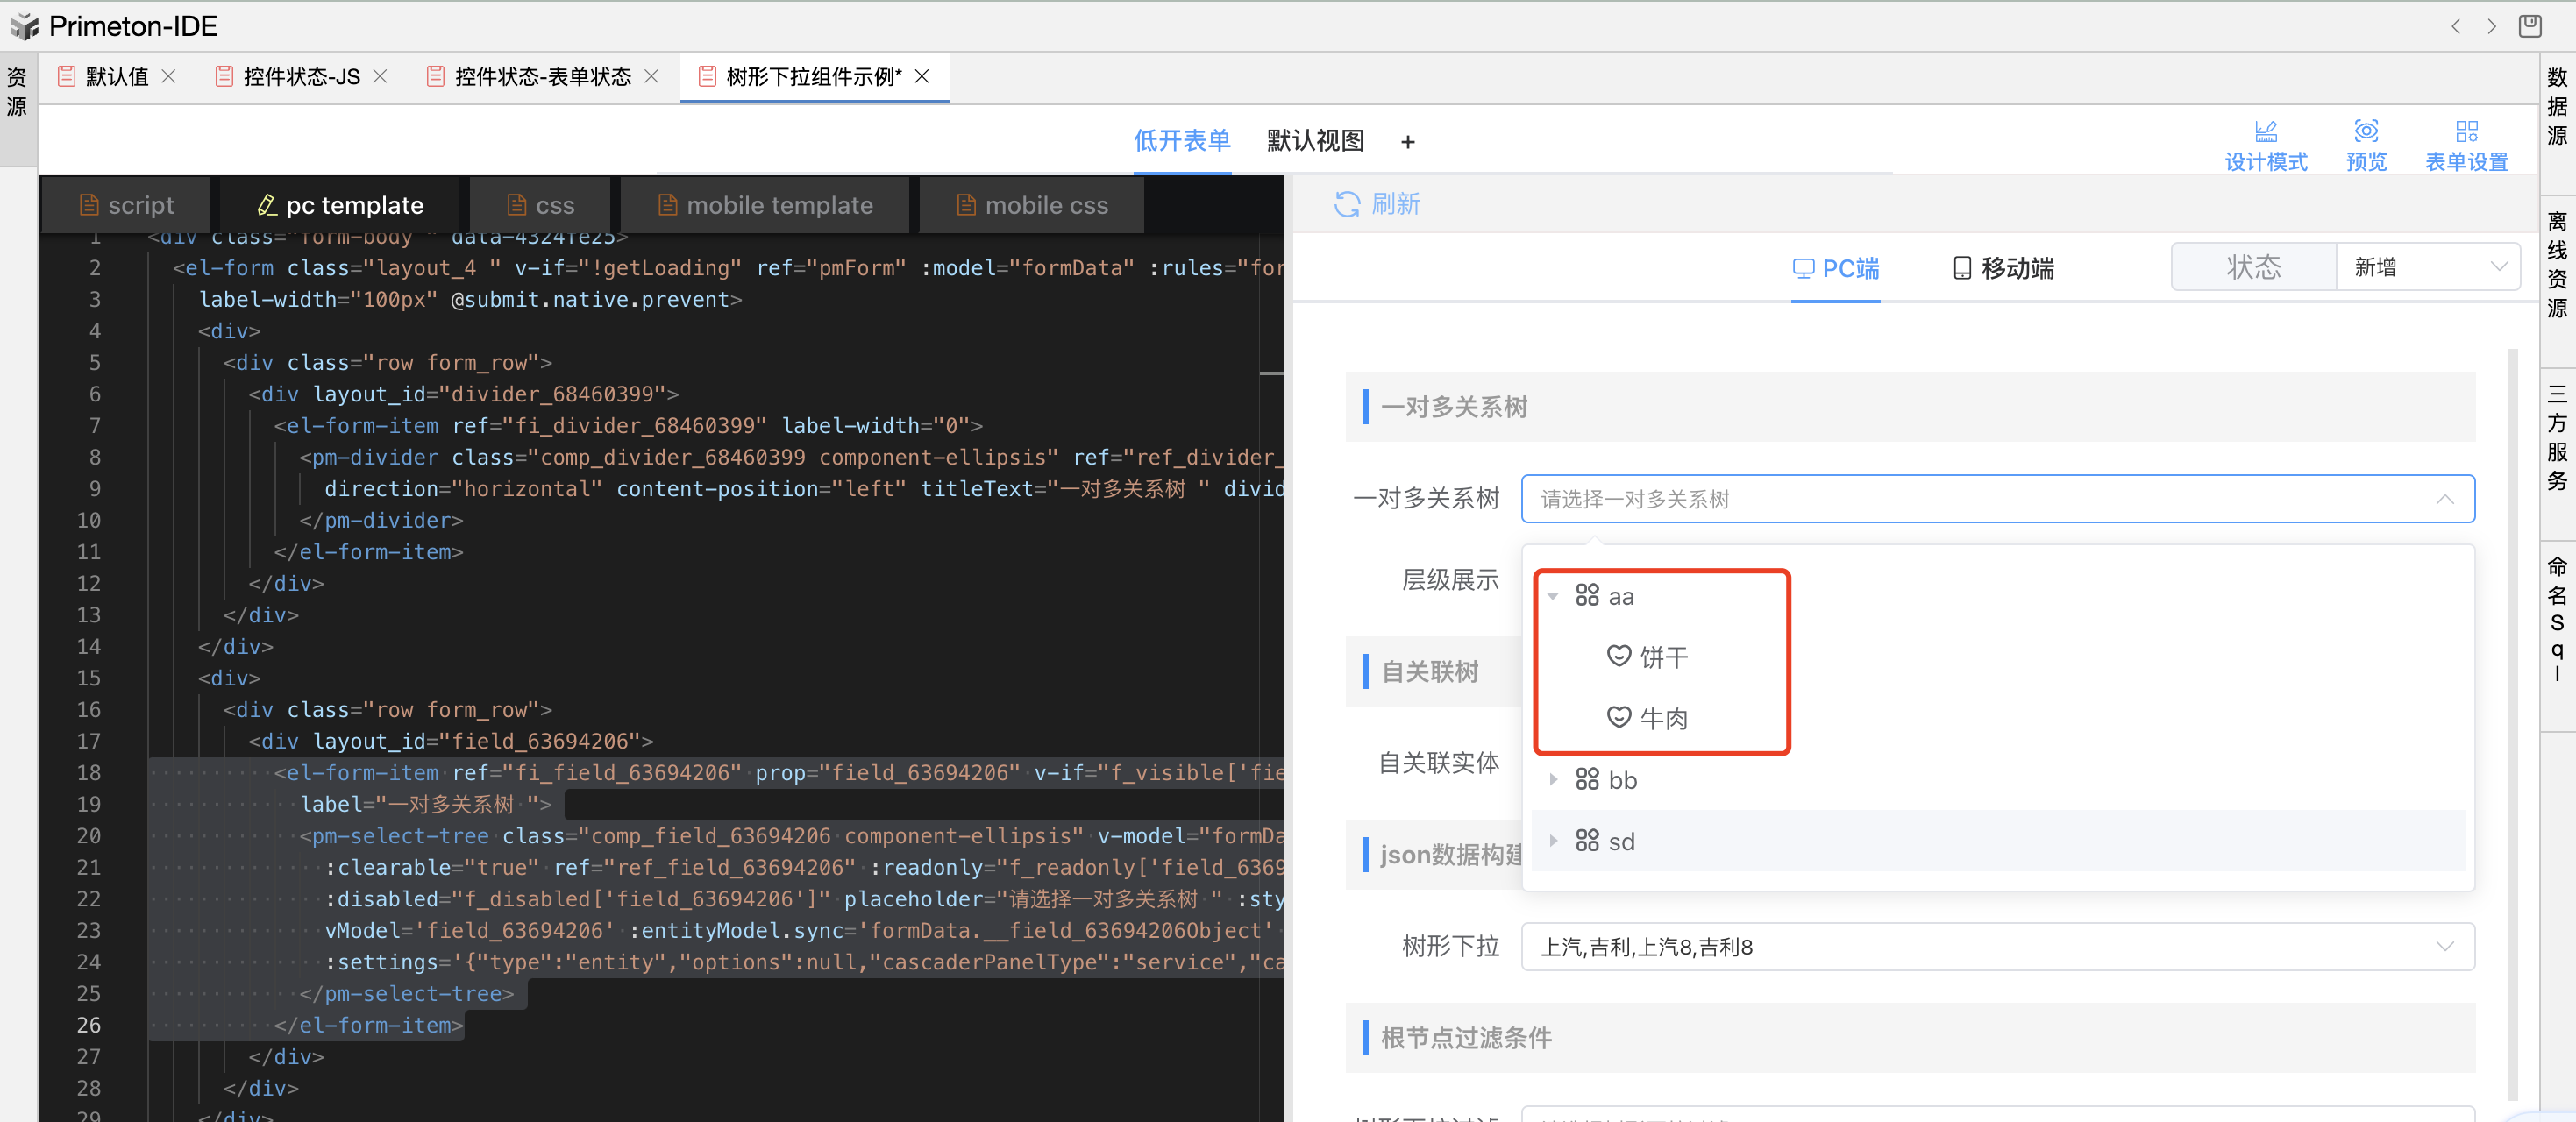Click the 刷新 refresh icon
This screenshot has height=1122, width=2576.
pos(1346,204)
